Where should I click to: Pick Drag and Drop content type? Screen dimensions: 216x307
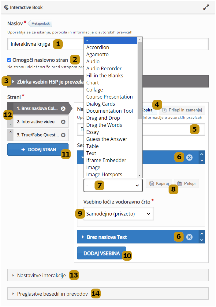click(x=103, y=118)
